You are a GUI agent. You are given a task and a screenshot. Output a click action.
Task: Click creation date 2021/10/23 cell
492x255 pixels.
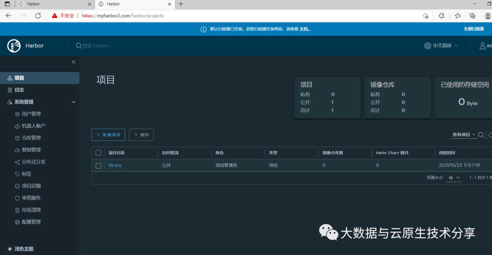[459, 165]
